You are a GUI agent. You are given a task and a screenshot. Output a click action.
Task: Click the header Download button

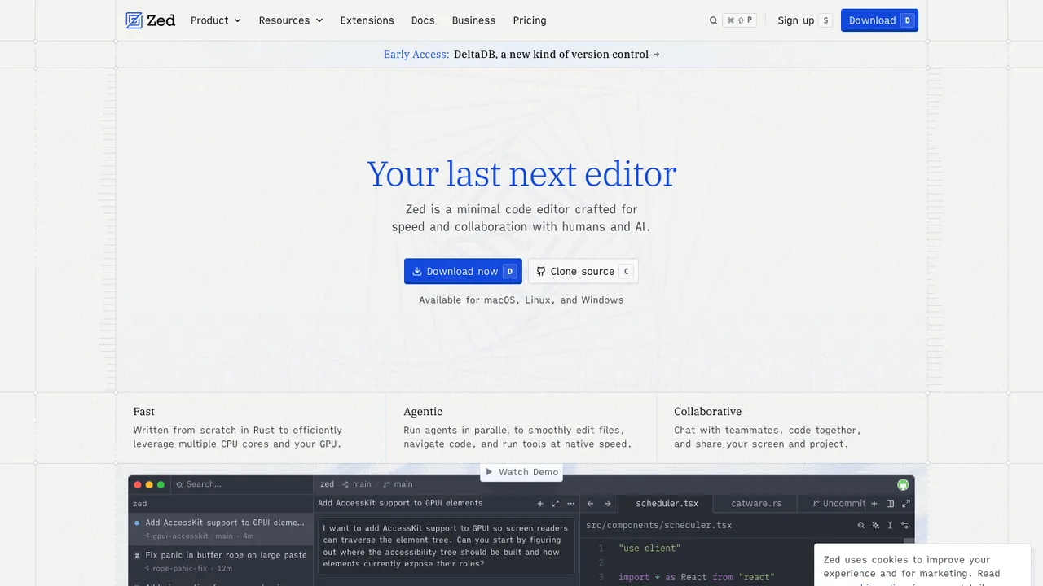[879, 20]
